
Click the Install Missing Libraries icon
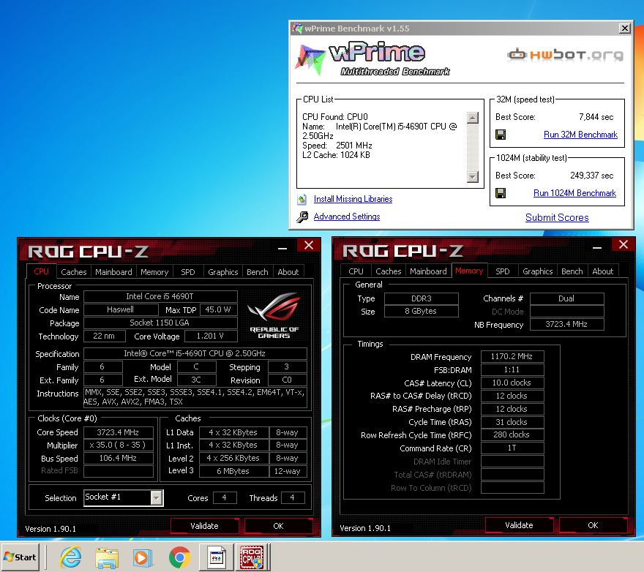[x=302, y=199]
